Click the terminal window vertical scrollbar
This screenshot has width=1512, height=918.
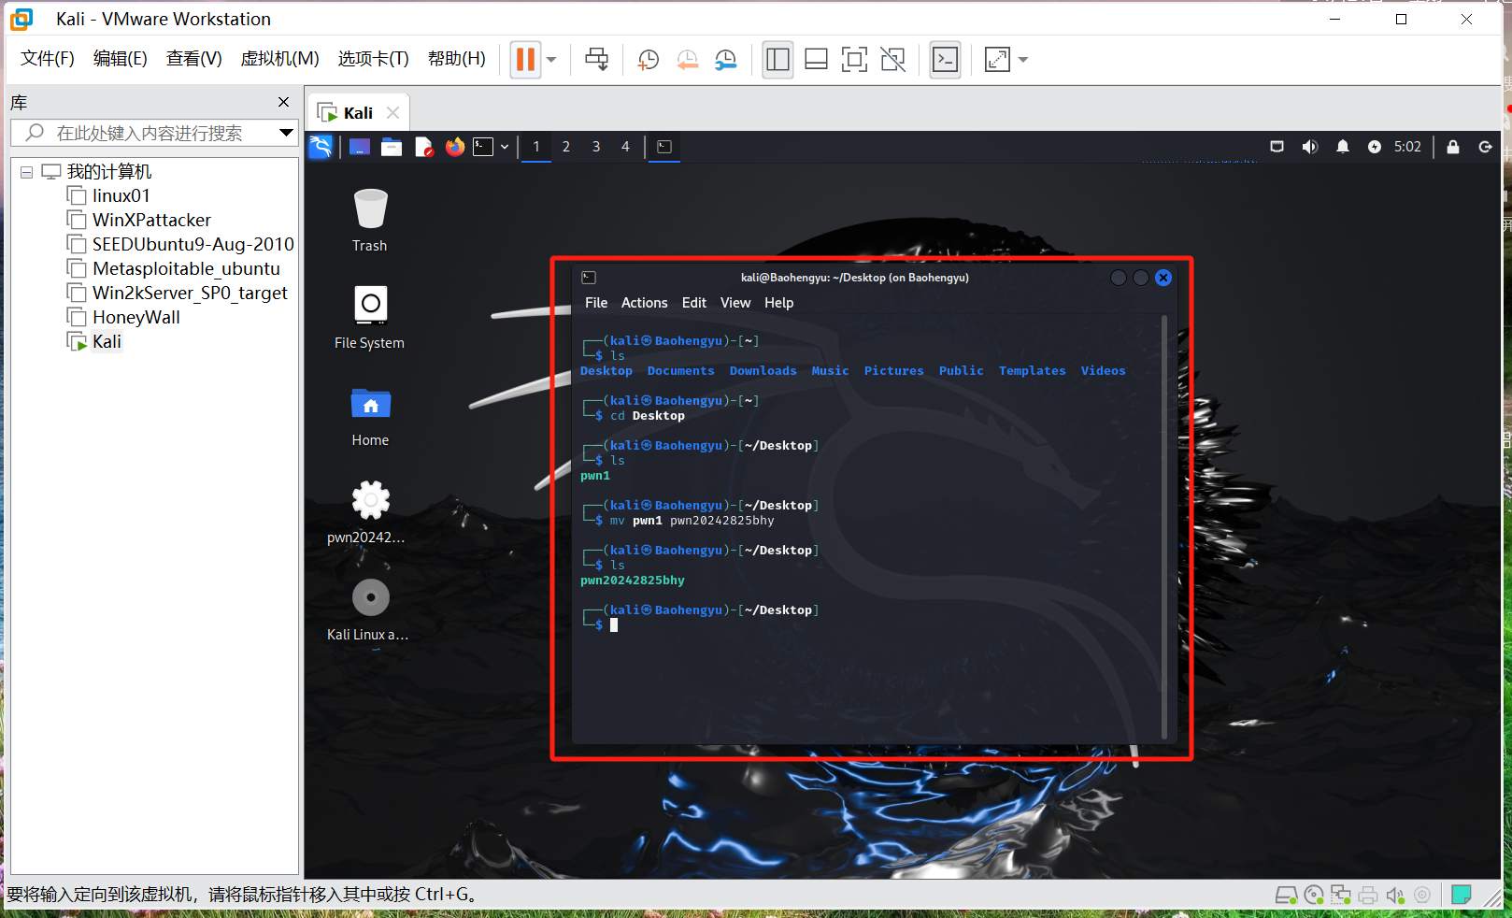pos(1164,528)
